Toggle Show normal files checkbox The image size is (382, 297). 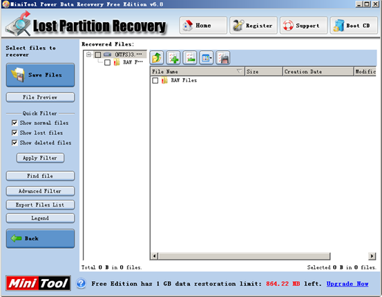click(x=15, y=123)
